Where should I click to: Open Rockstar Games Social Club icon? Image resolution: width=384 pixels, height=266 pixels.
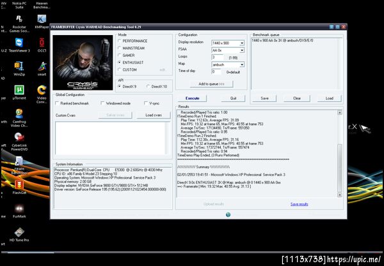19,24
